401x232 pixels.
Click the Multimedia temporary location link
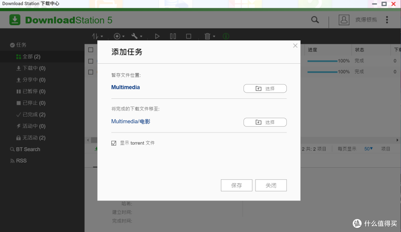[125, 87]
